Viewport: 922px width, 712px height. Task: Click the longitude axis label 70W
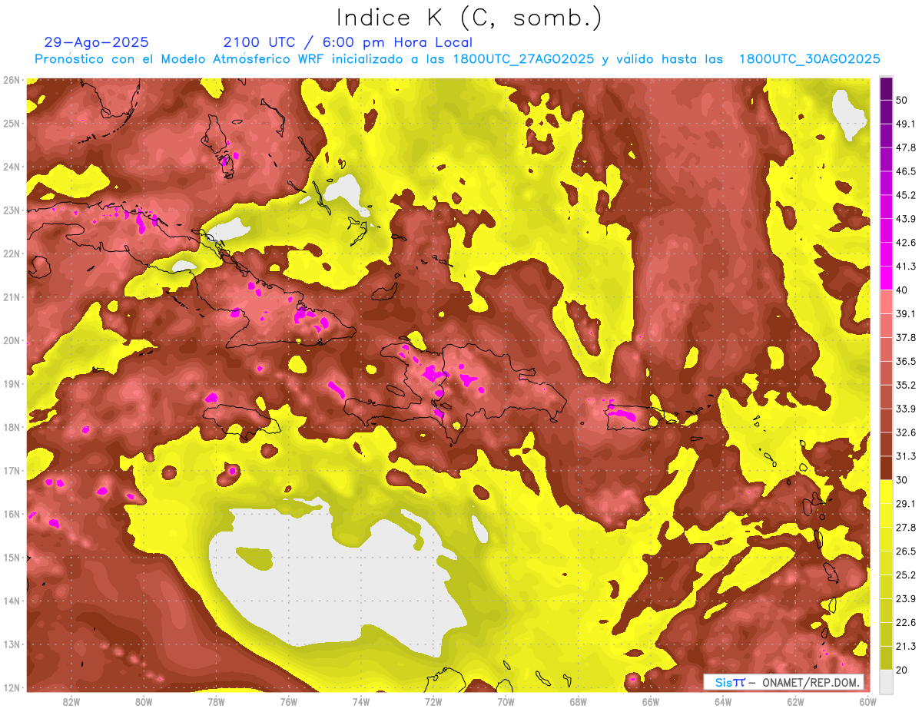pyautogui.click(x=506, y=701)
